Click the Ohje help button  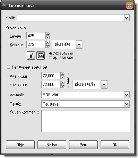point(20,145)
